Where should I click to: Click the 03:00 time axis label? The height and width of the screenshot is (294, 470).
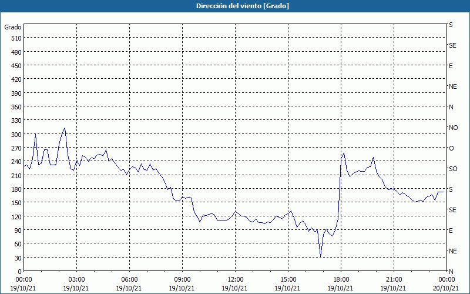point(76,280)
